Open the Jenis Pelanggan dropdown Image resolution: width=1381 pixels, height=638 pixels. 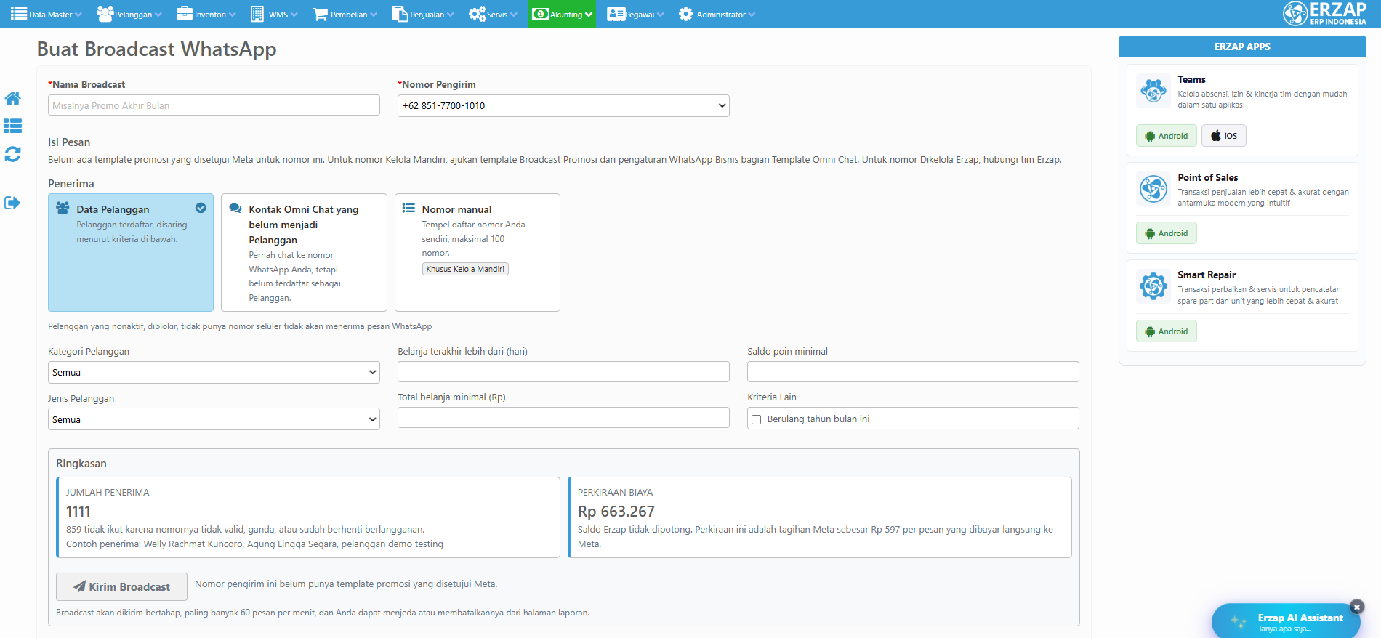(214, 419)
